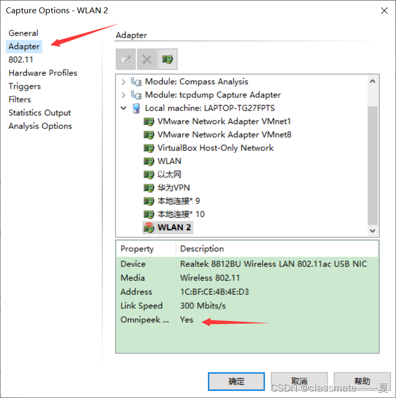
Task: Expand the Module: Compass Analysis node
Action: [x=124, y=82]
